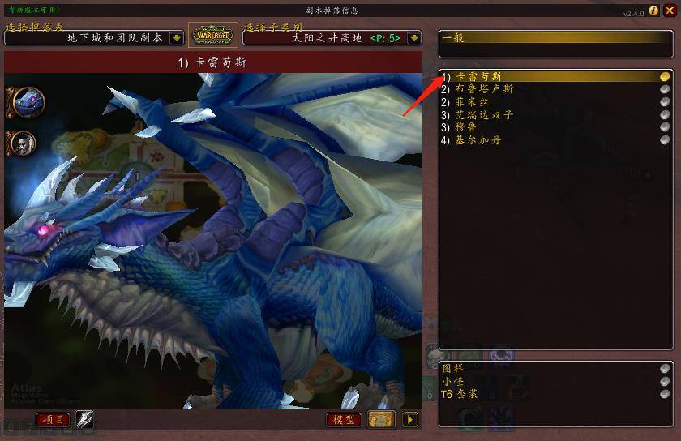Viewport: 681px width, 441px height.
Task: Select boss 3) 穆鲁 in the list
Action: pos(556,127)
